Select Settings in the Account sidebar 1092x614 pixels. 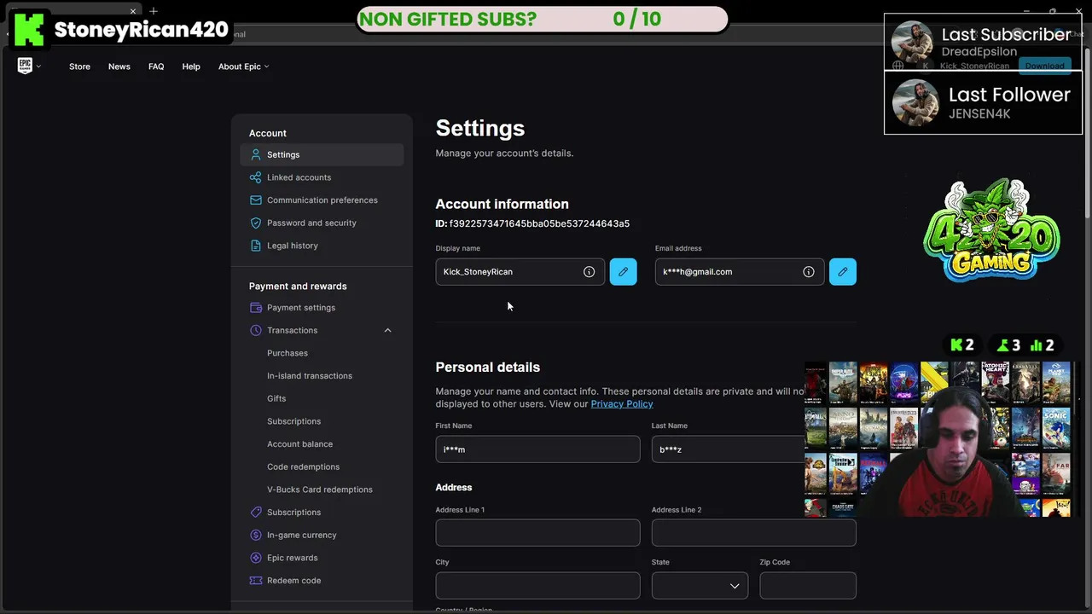(x=322, y=154)
